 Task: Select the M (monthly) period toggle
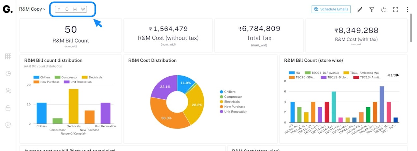click(x=75, y=9)
